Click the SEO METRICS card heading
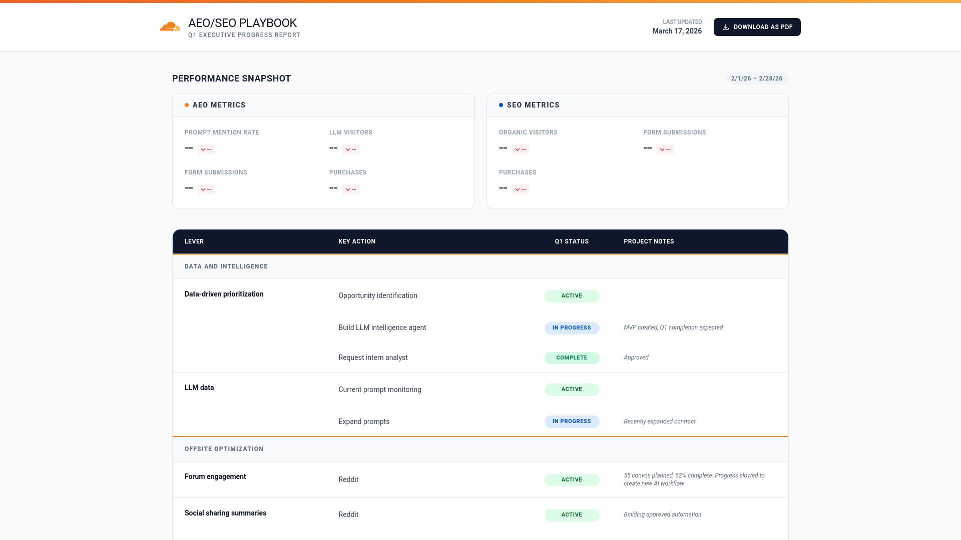The width and height of the screenshot is (961, 540). click(533, 105)
